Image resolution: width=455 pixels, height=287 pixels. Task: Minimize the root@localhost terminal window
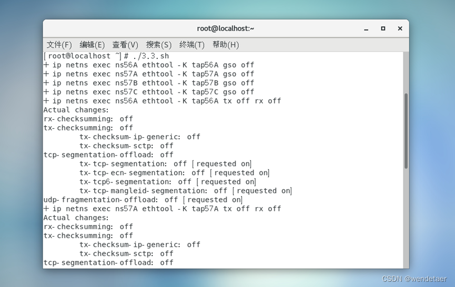[x=366, y=29]
